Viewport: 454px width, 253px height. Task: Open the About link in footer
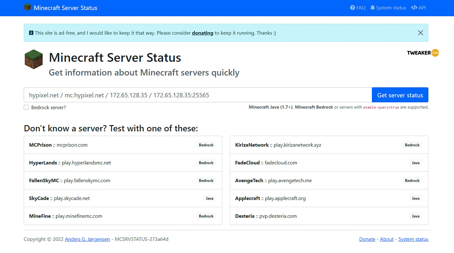387,239
